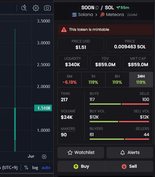Select the 5M timeframe tab

point(69,79)
